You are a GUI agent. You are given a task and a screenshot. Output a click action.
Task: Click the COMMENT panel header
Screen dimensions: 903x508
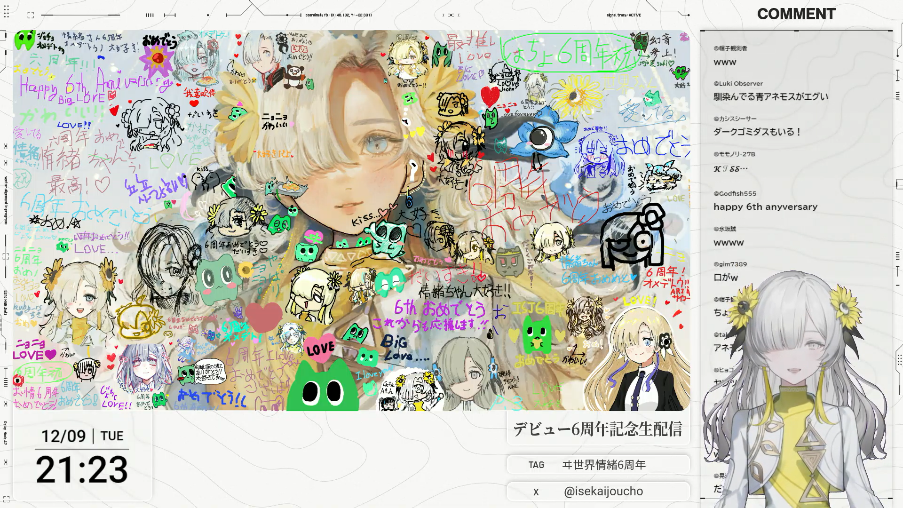tap(796, 14)
